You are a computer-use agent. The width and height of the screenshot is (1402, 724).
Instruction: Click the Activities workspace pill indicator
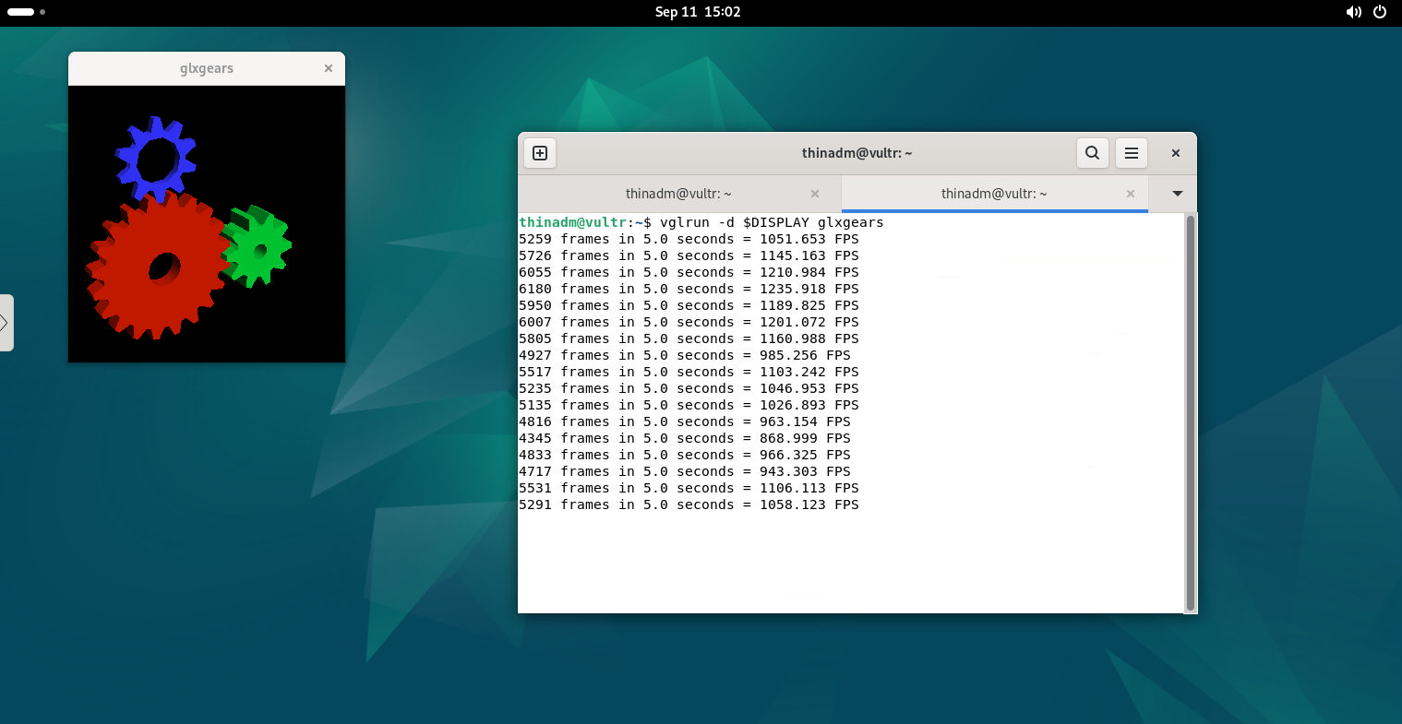pyautogui.click(x=21, y=12)
